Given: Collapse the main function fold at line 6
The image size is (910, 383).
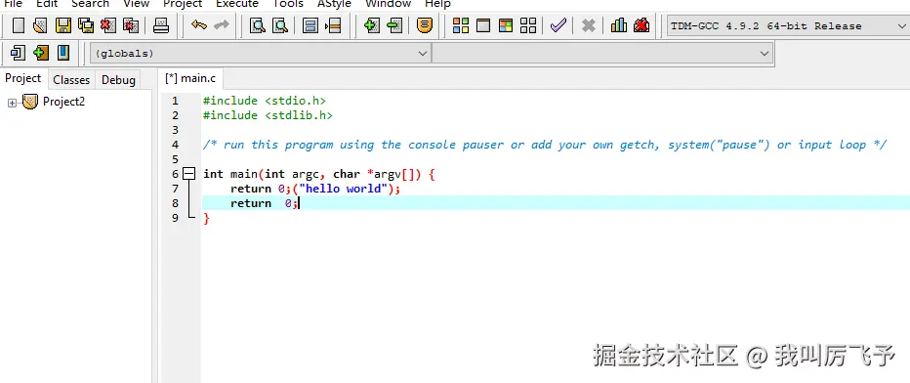Looking at the screenshot, I should [x=189, y=173].
